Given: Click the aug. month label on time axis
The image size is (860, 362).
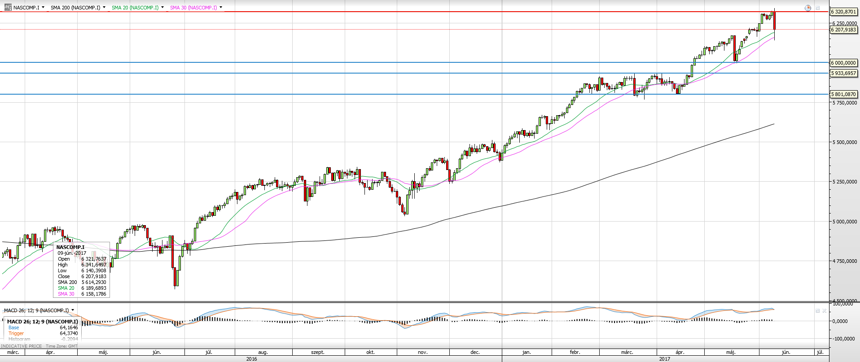Looking at the screenshot, I should (263, 352).
